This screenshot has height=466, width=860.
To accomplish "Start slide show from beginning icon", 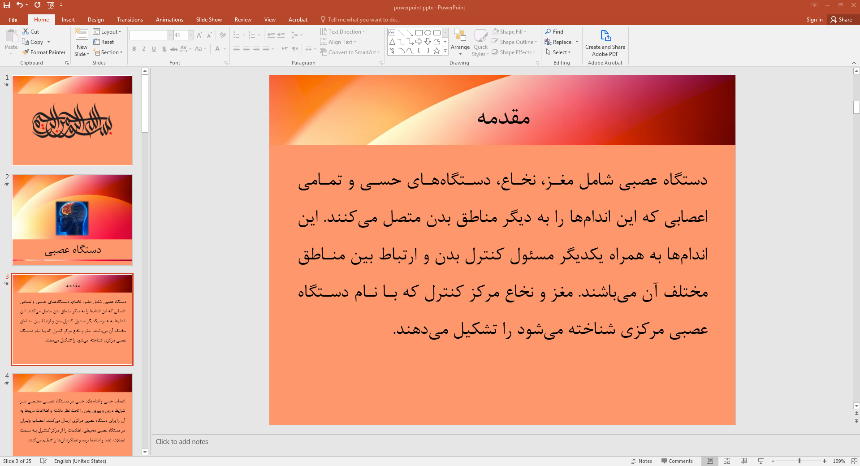I will coord(51,5).
